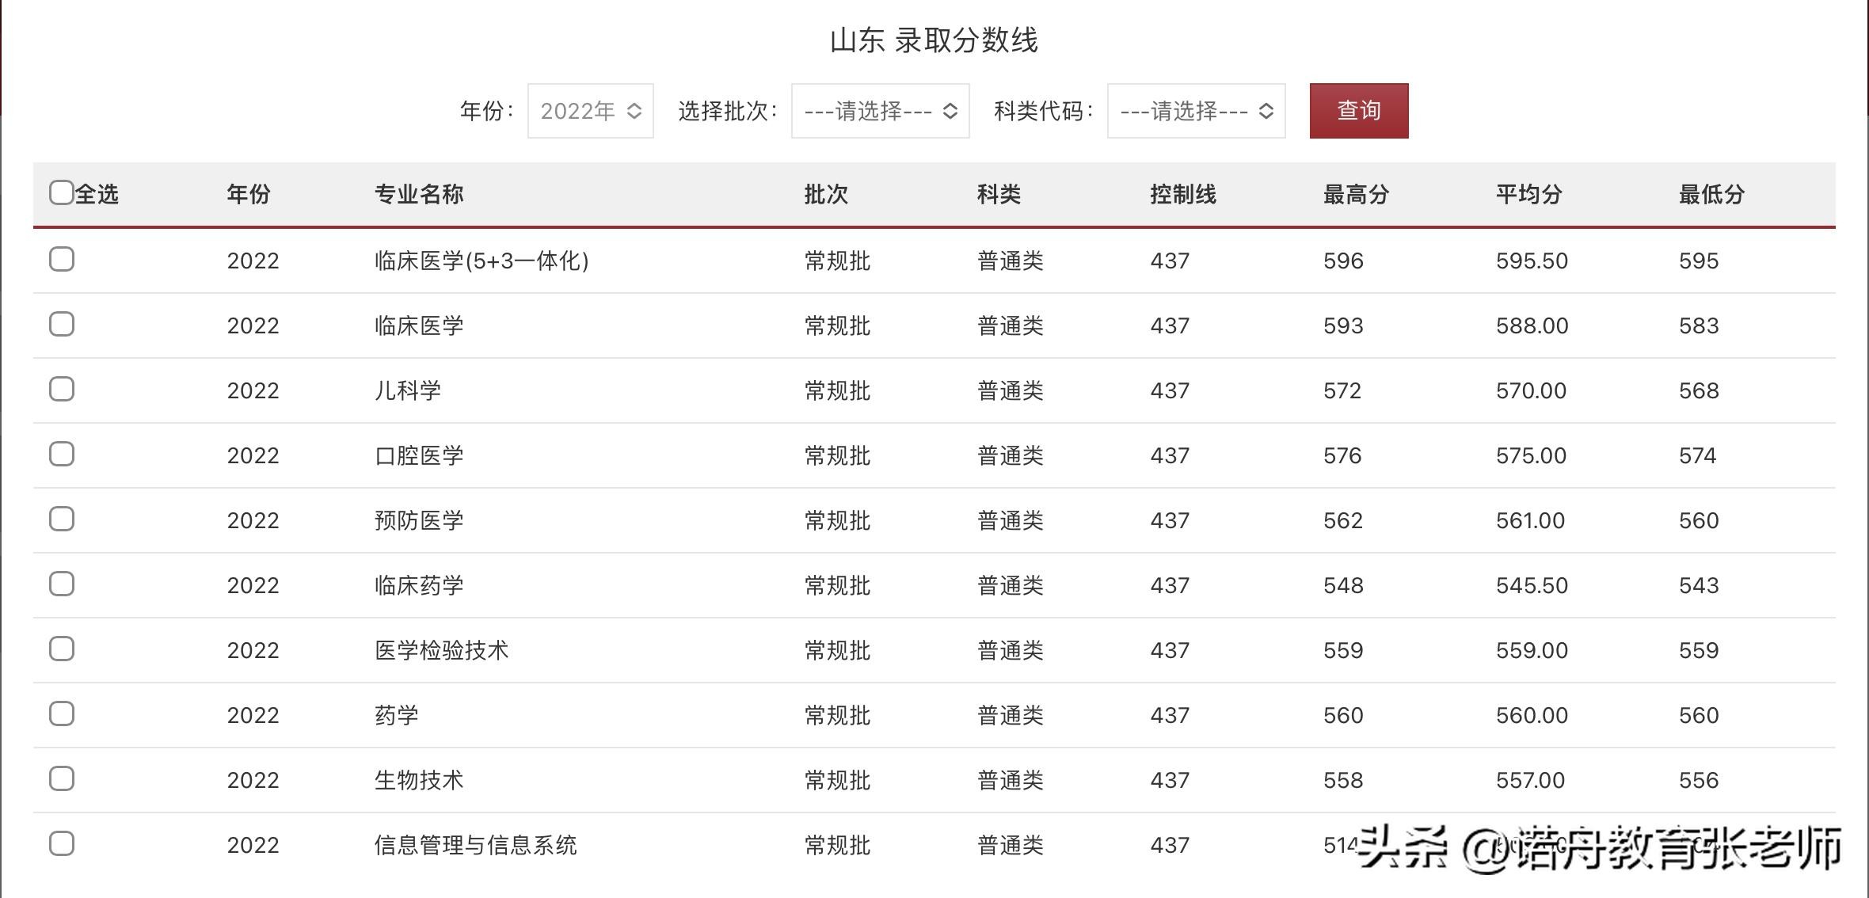
Task: Check the box next to 口腔医学
Action: (x=62, y=454)
